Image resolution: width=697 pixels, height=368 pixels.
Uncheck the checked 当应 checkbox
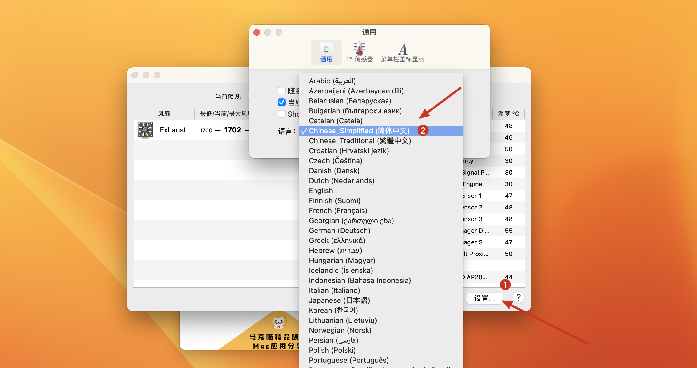[x=281, y=102]
